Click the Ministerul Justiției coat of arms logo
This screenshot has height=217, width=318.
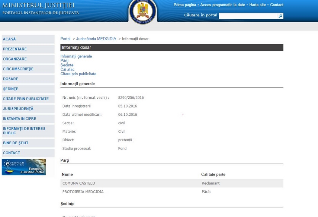[x=143, y=11]
